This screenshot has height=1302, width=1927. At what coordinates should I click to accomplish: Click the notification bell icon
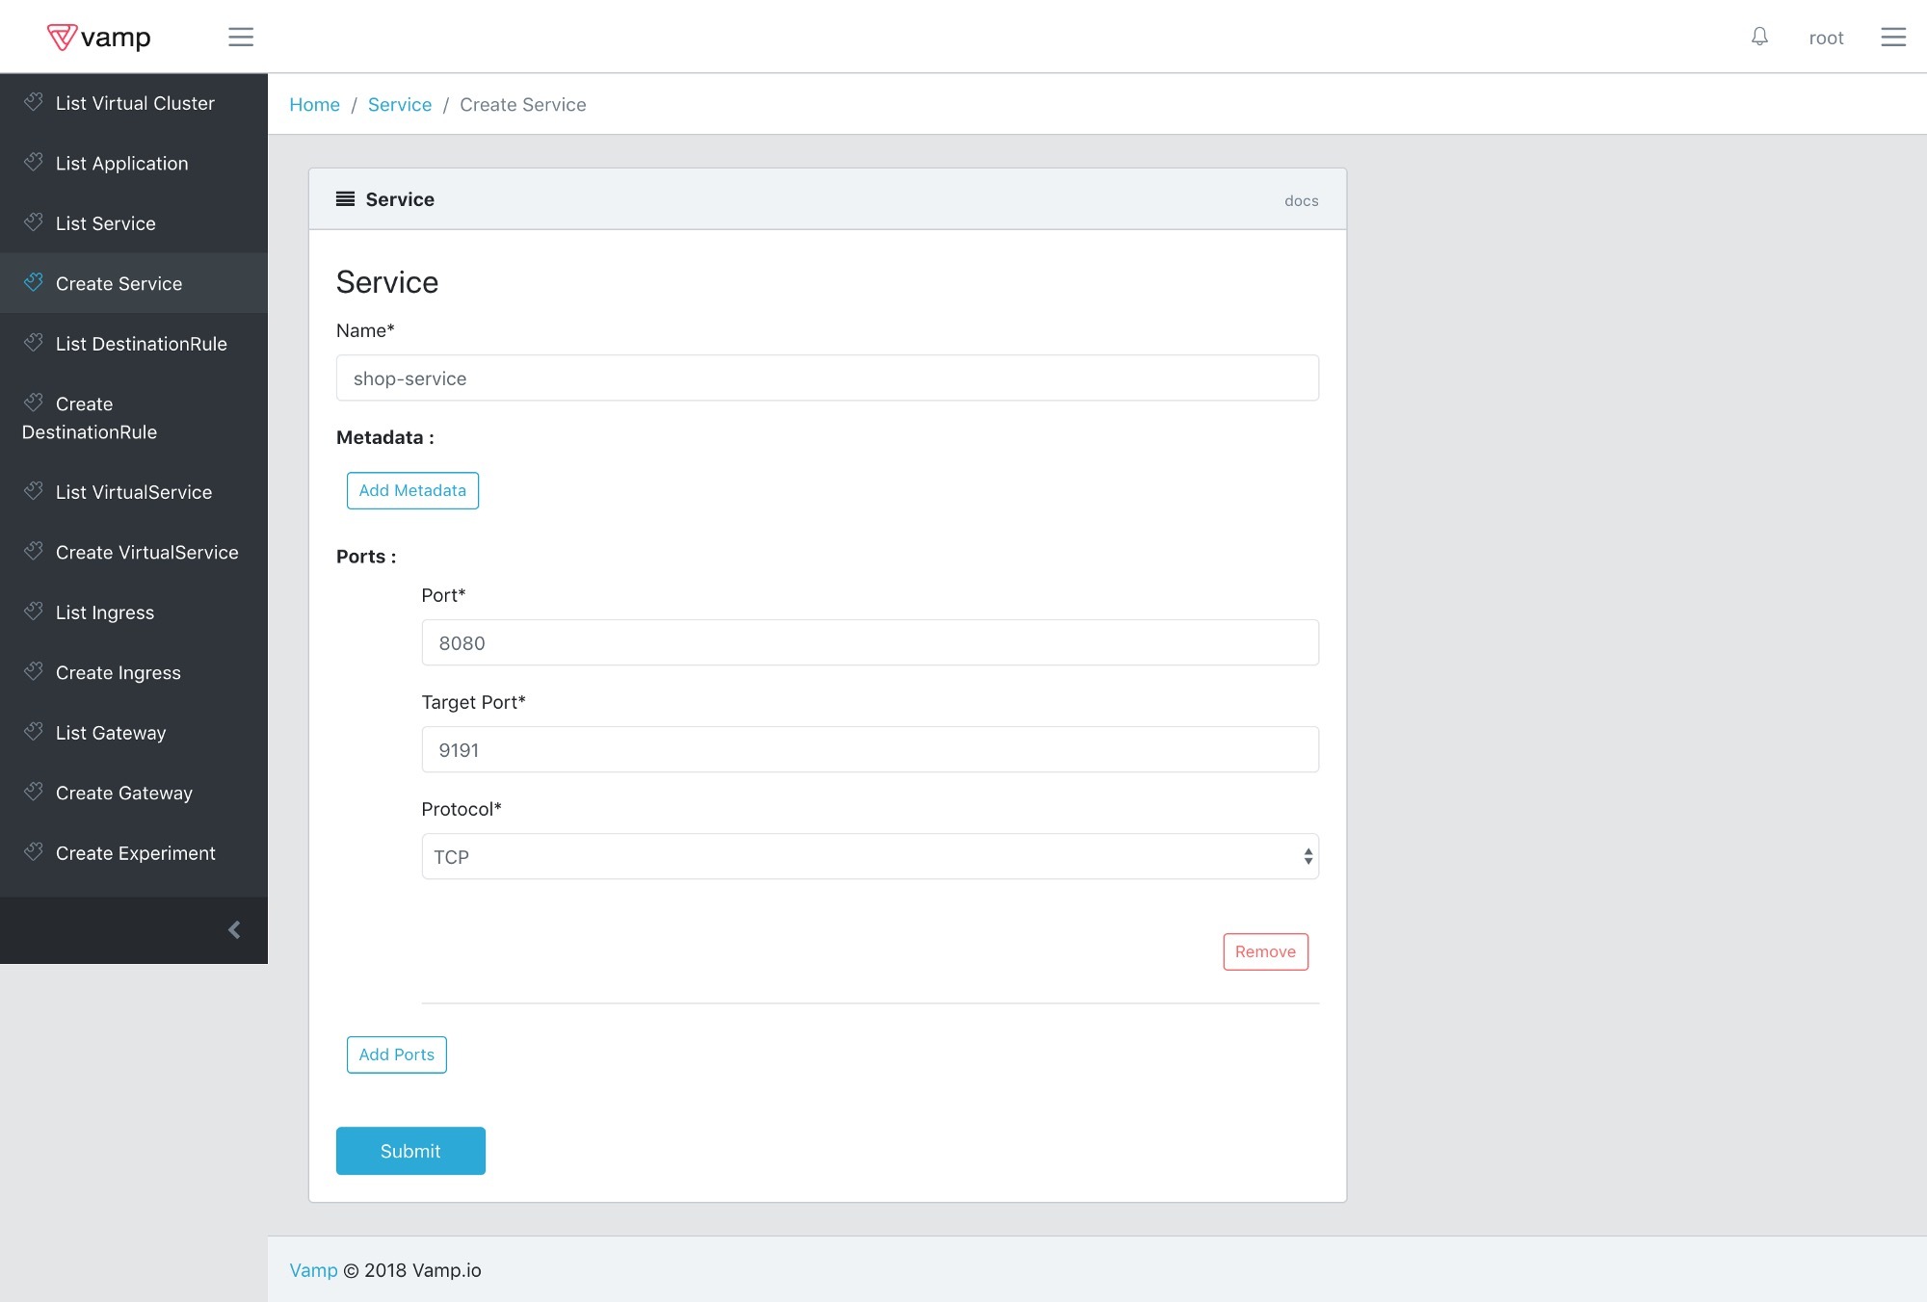point(1759,37)
